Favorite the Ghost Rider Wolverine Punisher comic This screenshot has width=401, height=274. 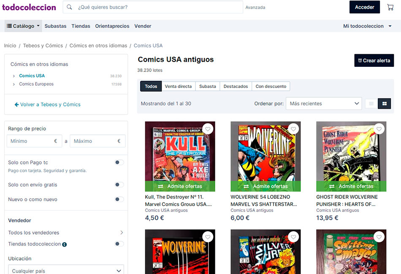379,129
